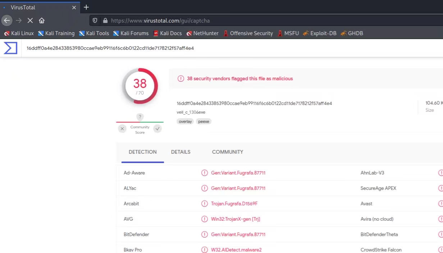Open Kali Training bookmark

[56, 33]
